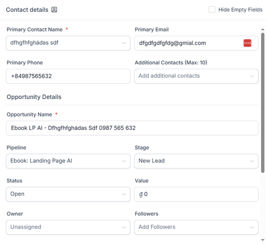Click the Additional Contacts (Max: 10) label
The image size is (267, 245).
(171, 62)
